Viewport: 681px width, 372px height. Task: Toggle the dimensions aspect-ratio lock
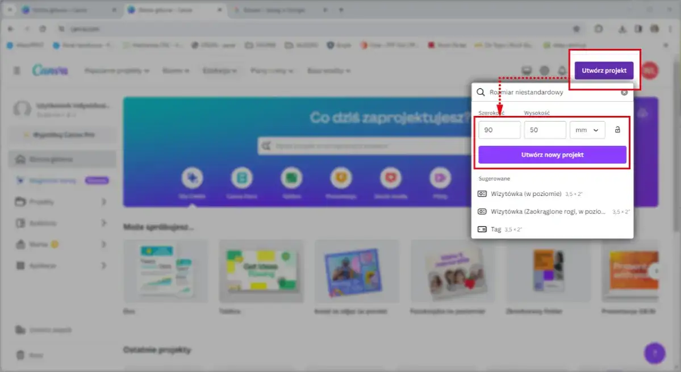(x=618, y=129)
